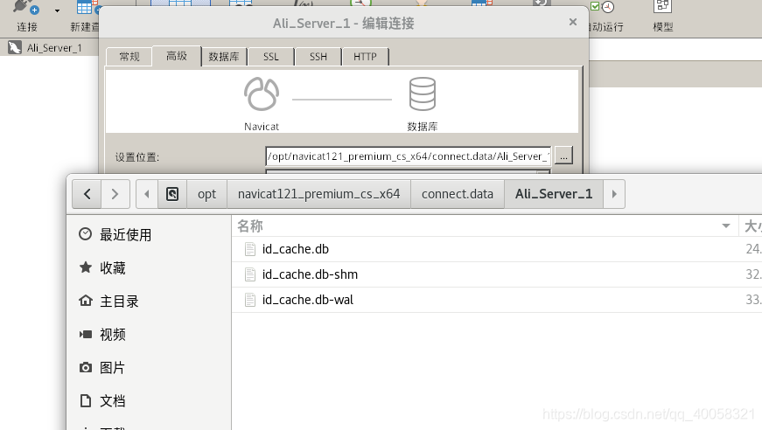Select Ali_Server_1 path segment
Image resolution: width=762 pixels, height=430 pixels.
(x=554, y=194)
